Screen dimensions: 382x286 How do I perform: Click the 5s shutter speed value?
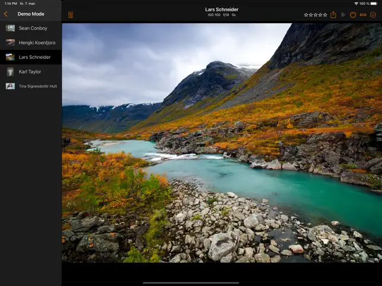(x=233, y=15)
